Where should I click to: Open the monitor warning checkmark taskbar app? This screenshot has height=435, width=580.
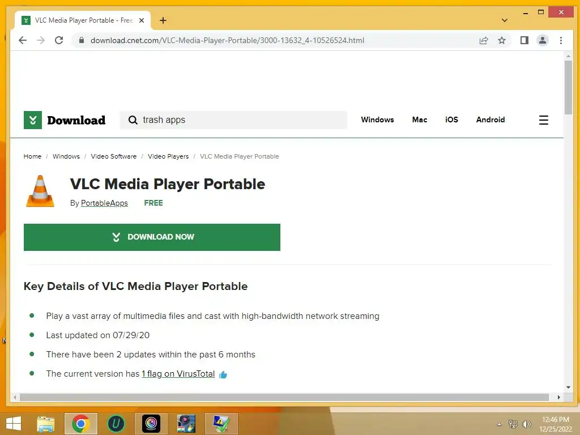(x=221, y=424)
